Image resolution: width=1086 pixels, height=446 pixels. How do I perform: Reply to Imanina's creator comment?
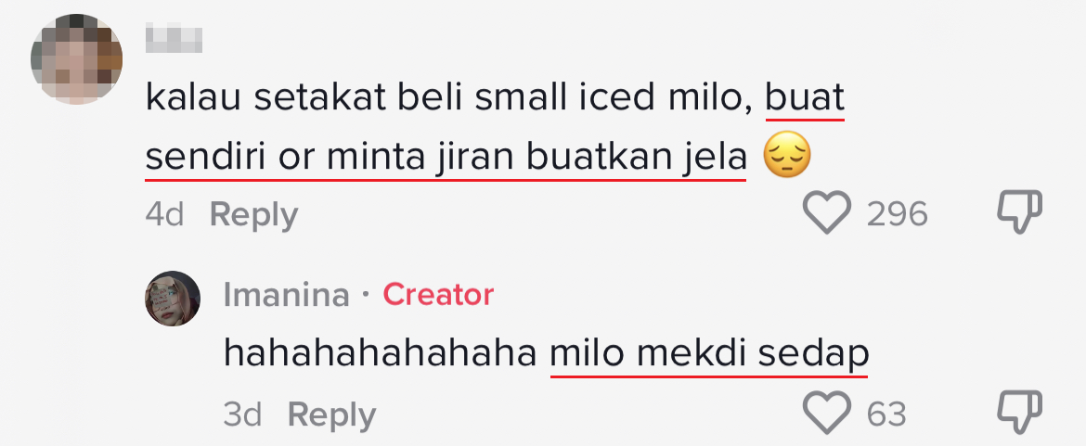click(331, 414)
